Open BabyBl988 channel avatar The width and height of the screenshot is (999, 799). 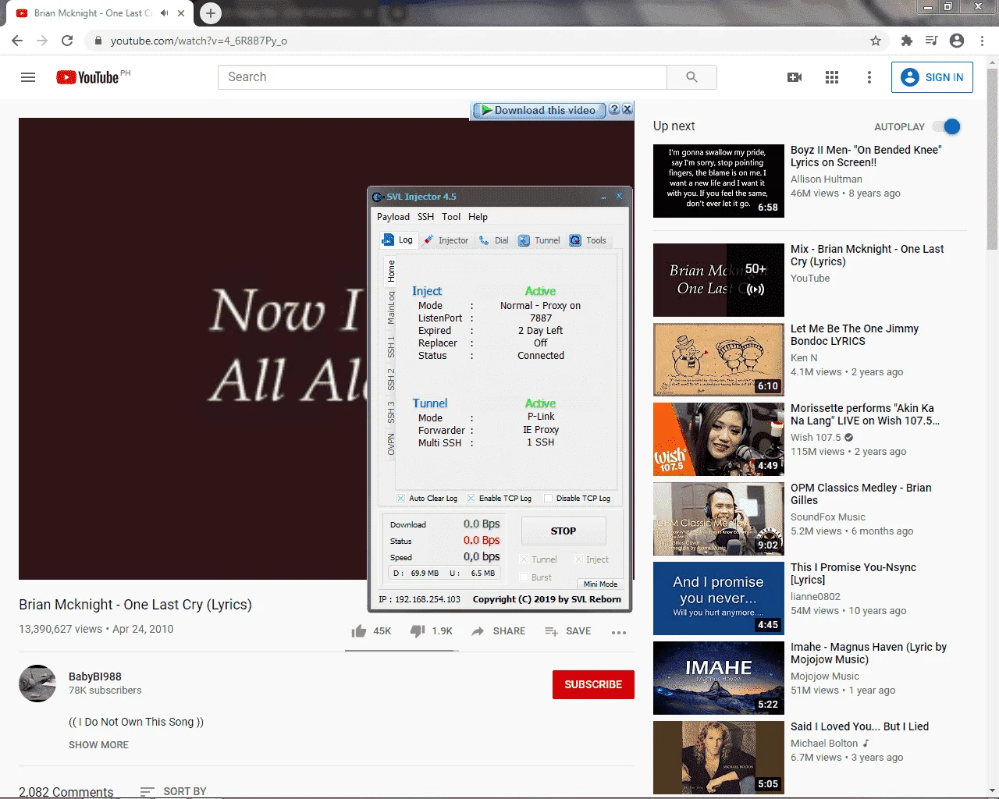37,684
